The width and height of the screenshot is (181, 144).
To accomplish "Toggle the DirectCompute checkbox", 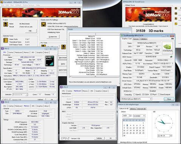I will (159, 94).
